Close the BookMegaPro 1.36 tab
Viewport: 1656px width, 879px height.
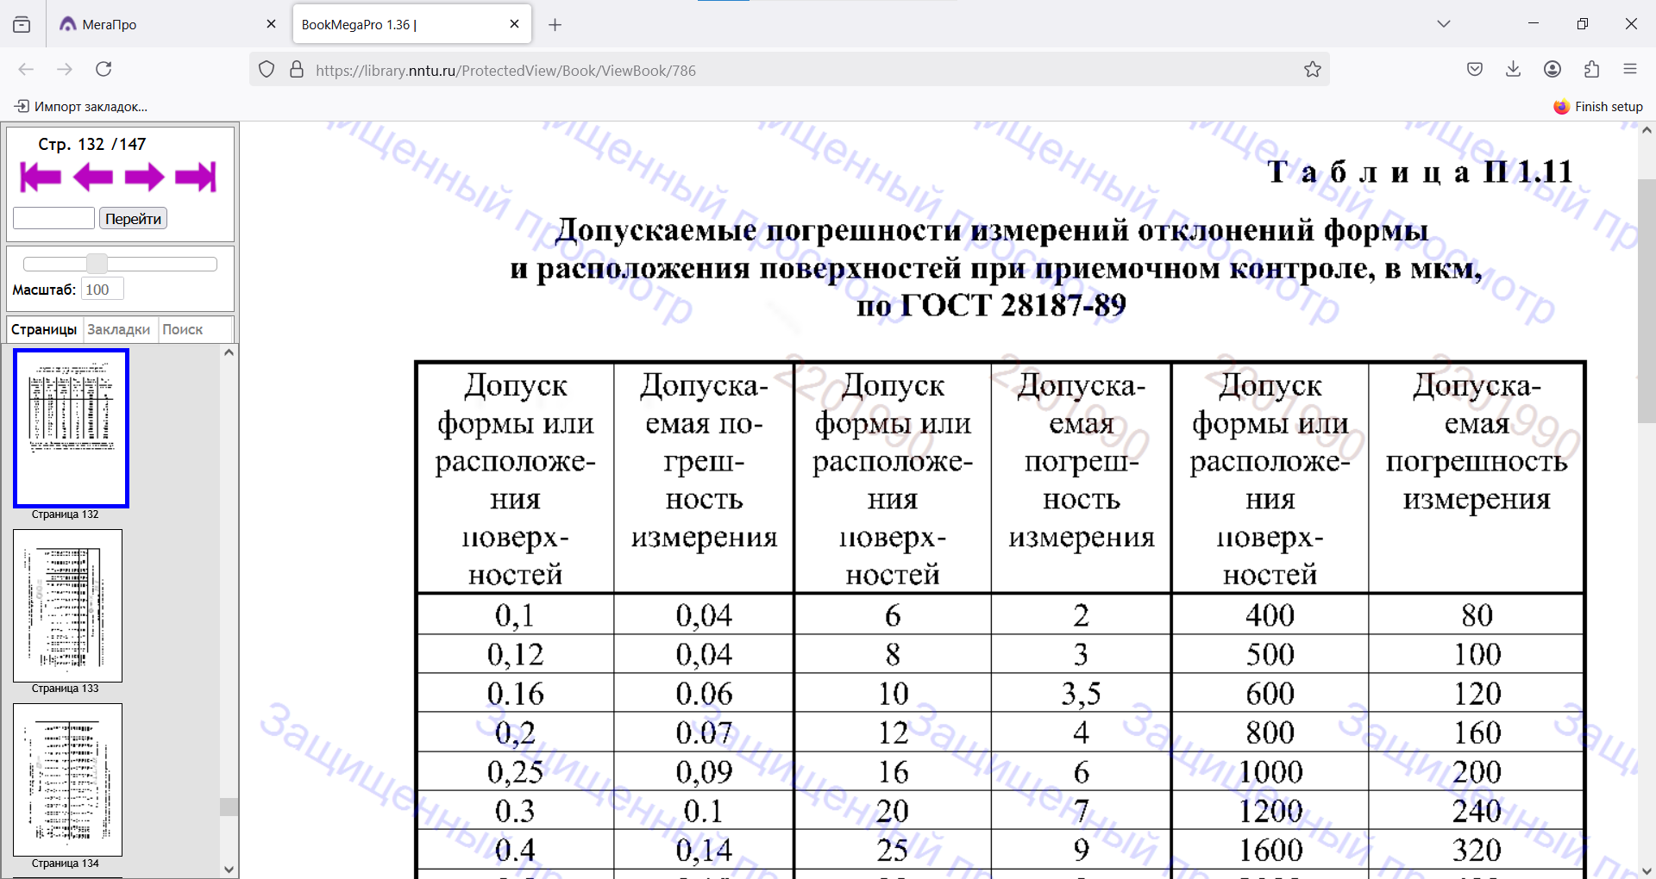pos(514,24)
